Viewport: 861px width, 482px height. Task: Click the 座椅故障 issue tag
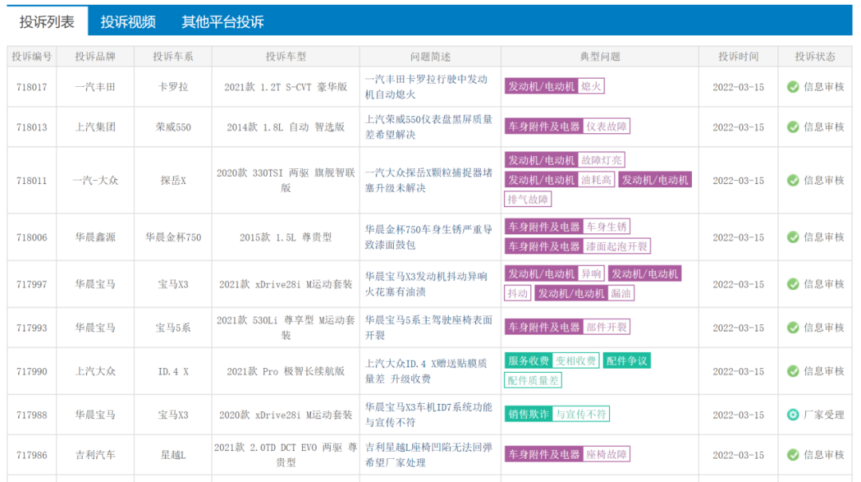(x=606, y=455)
